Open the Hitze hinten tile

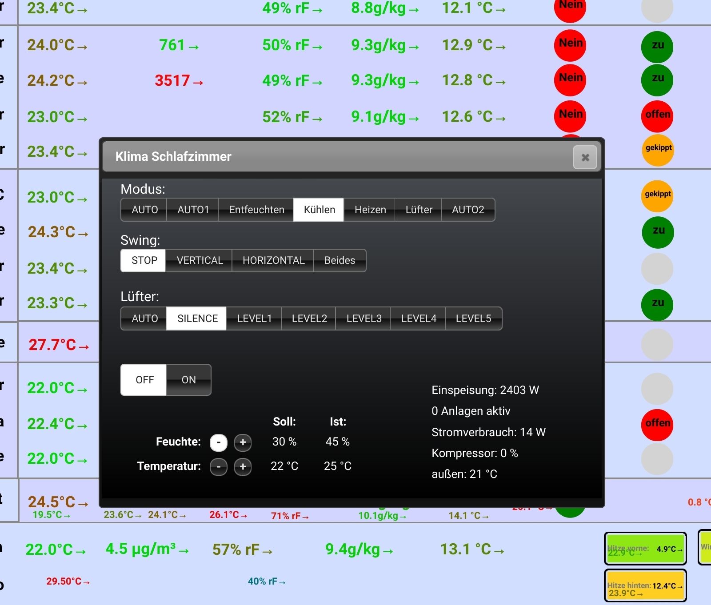tap(645, 586)
